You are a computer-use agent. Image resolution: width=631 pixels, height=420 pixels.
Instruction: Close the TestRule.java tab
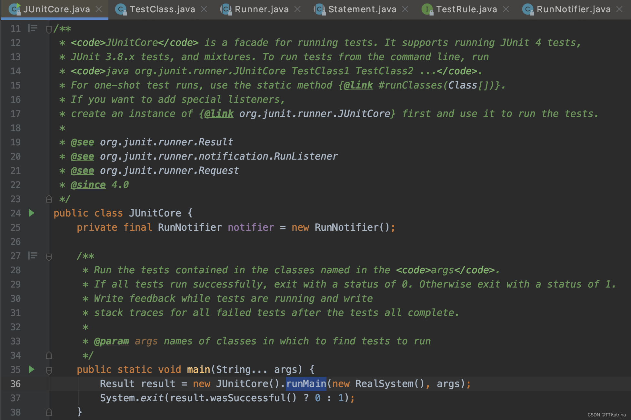[x=506, y=9]
